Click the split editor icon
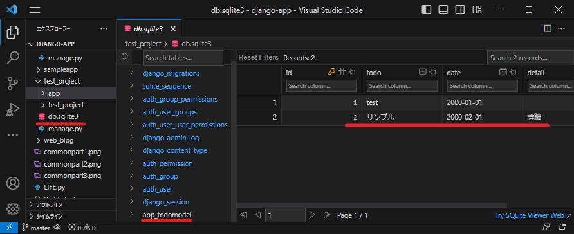 pyautogui.click(x=548, y=28)
